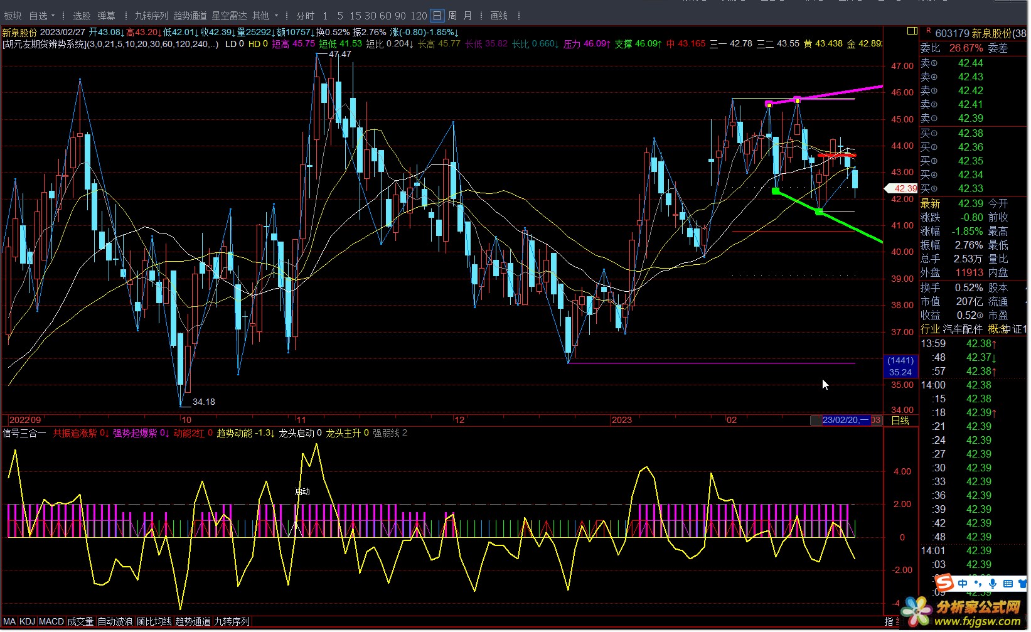
Task: Click 日线 period label
Action: click(x=900, y=420)
